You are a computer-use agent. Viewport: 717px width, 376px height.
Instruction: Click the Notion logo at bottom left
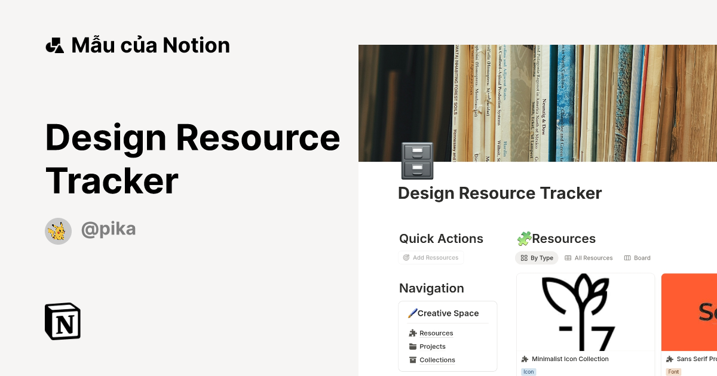(x=62, y=321)
